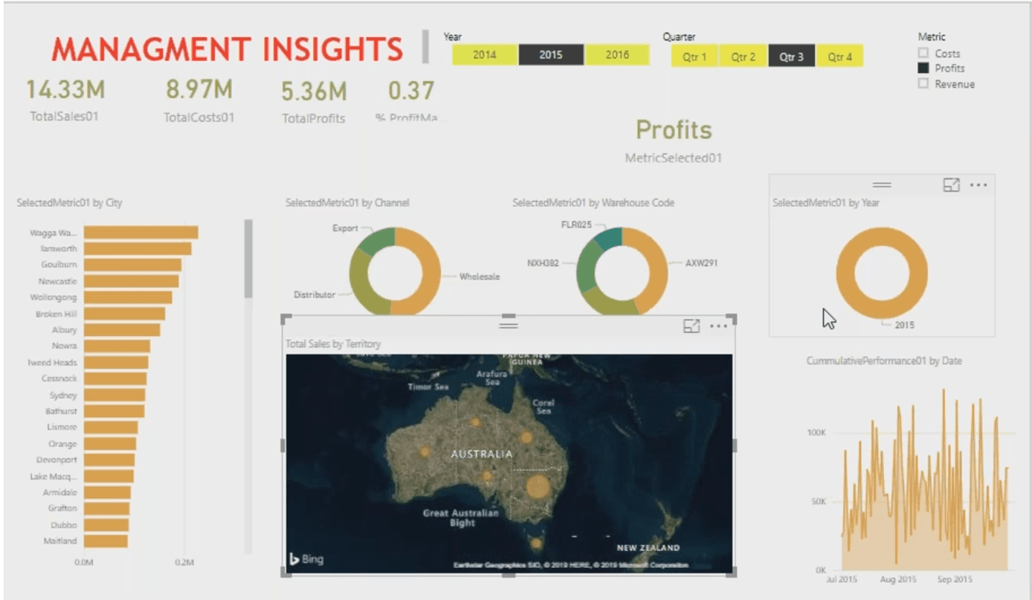Image resolution: width=1032 pixels, height=600 pixels.
Task: Click the TotalCosts01 card showing 8.97M
Action: [x=199, y=100]
